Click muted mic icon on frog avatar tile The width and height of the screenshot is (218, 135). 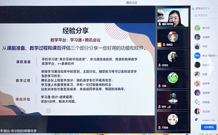[x=160, y=86]
